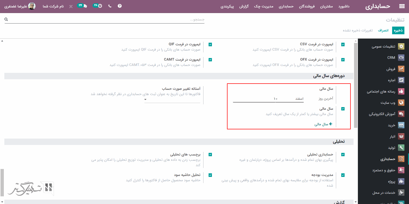
Task: Toggle ایمپورت در فرمت QIF checkbox
Action: (x=210, y=44)
